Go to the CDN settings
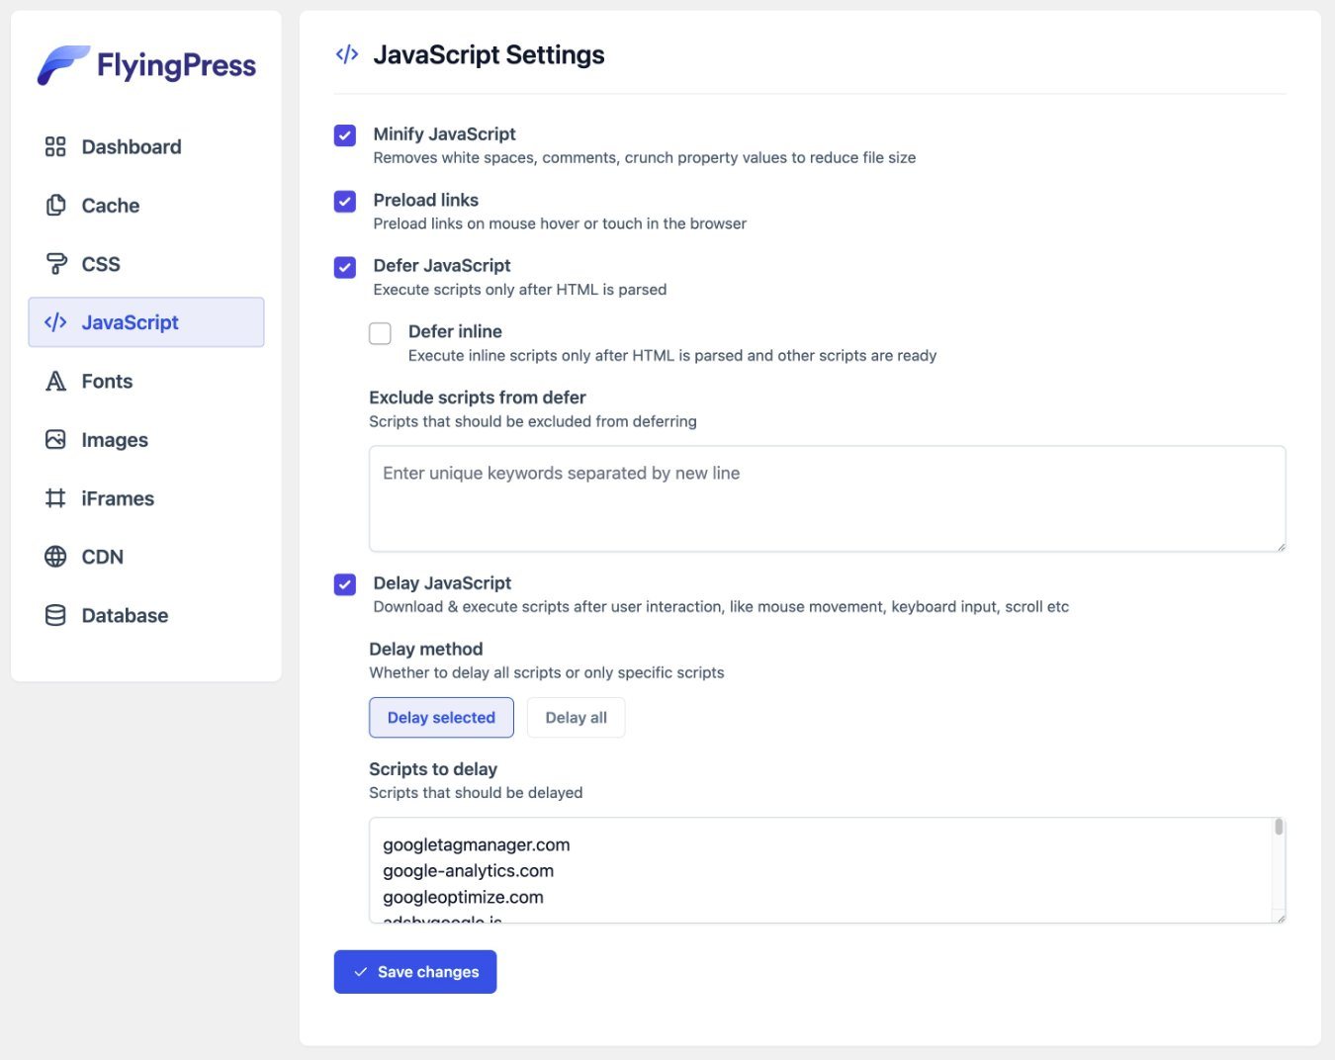This screenshot has height=1060, width=1335. pos(146,556)
